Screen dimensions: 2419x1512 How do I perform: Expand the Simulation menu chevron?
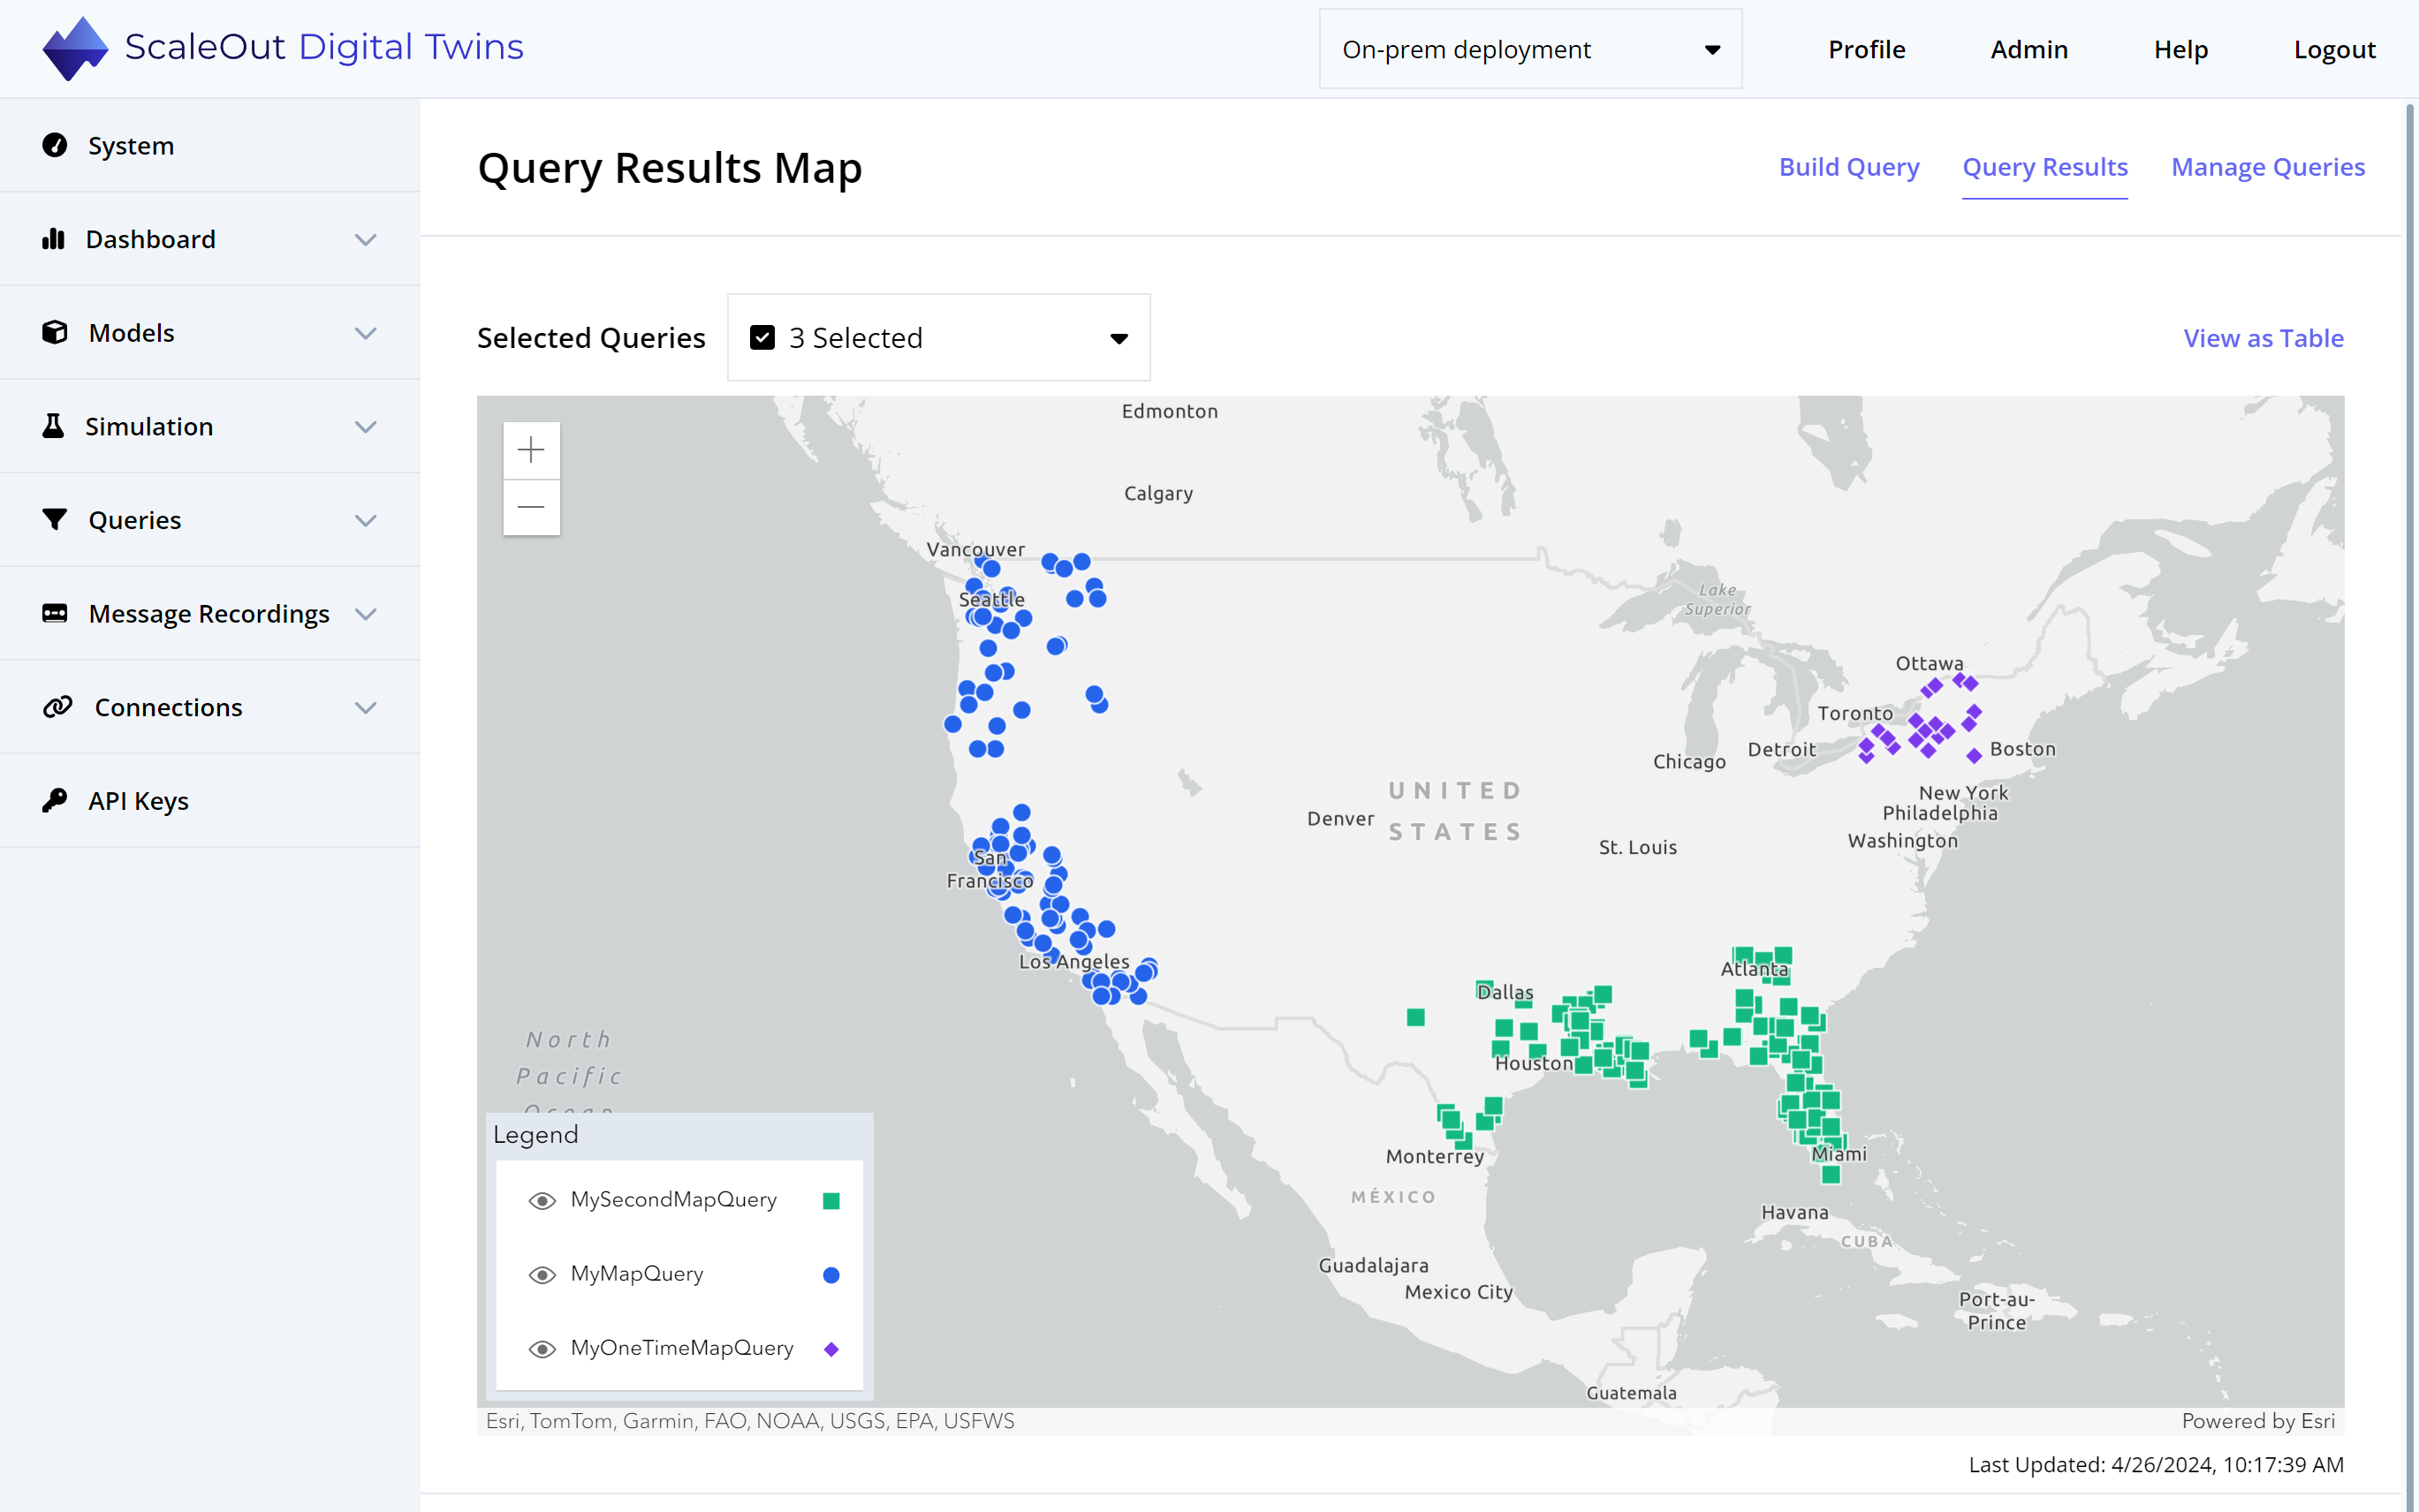[x=366, y=427]
